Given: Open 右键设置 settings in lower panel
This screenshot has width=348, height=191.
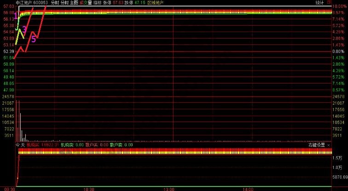Looking at the screenshot, I should 316,145.
